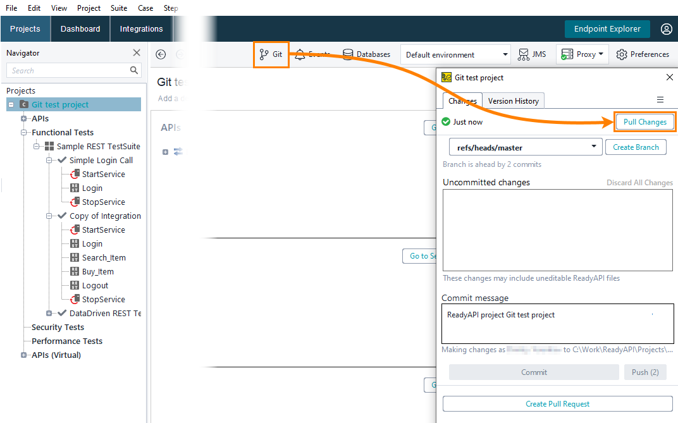
Task: Open the Project menu
Action: click(89, 8)
